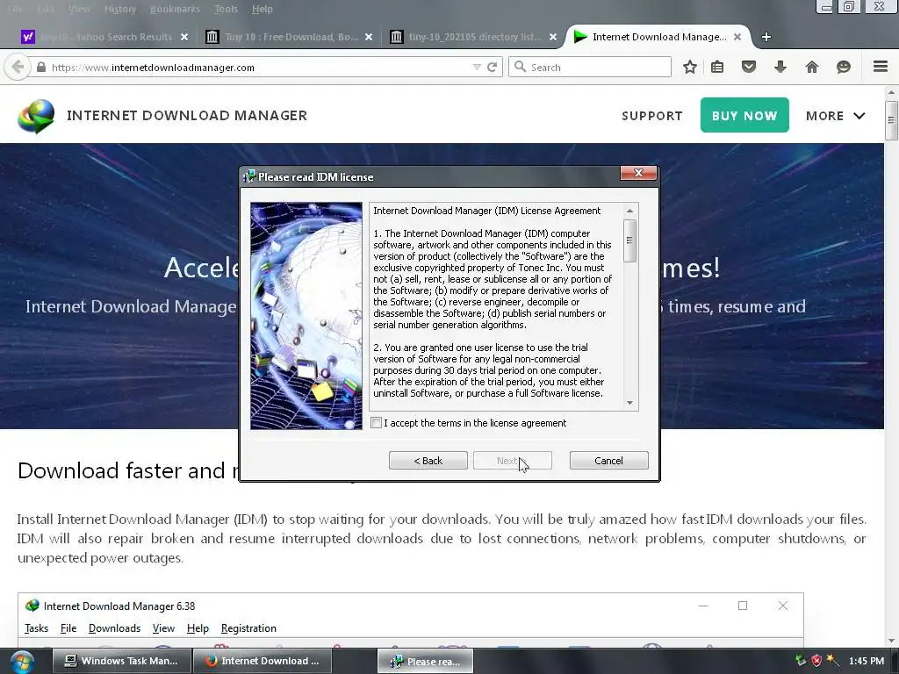This screenshot has height=674, width=899.
Task: Click the IDM installer globe image
Action: point(306,316)
